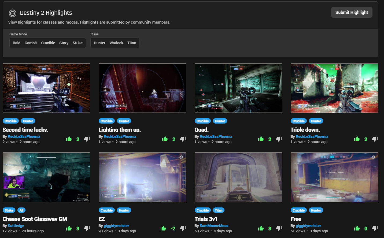
Task: Play the 'Quad.' video thumbnail
Action: point(238,88)
